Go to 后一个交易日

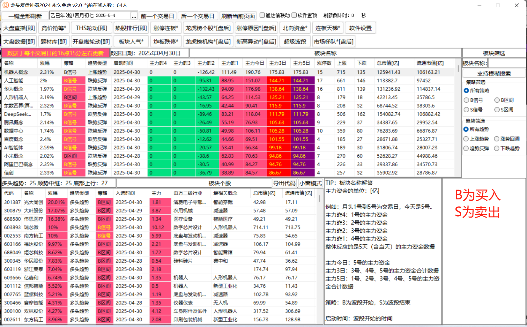point(198,16)
